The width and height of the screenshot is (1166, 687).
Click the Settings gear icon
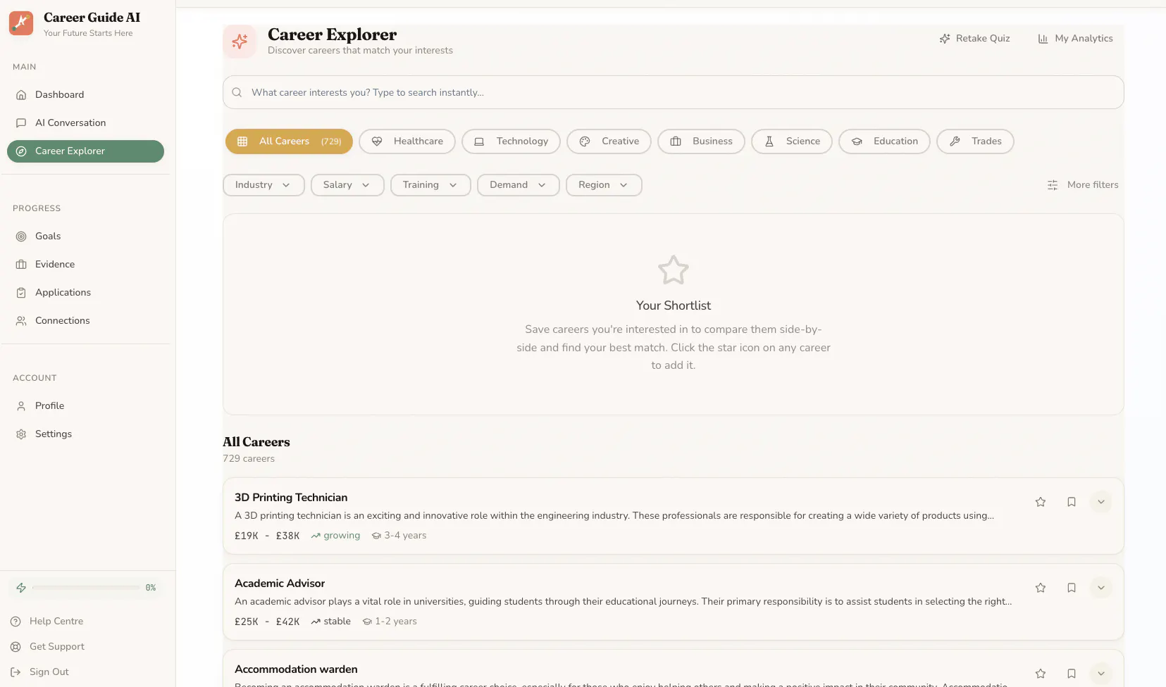21,434
